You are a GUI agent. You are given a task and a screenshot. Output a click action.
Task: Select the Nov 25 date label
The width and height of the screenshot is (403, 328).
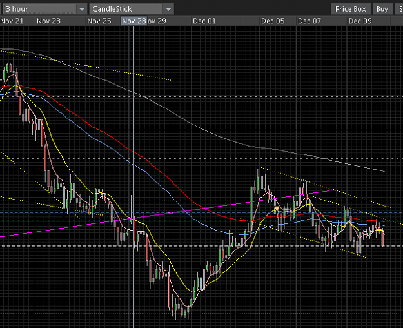(99, 21)
